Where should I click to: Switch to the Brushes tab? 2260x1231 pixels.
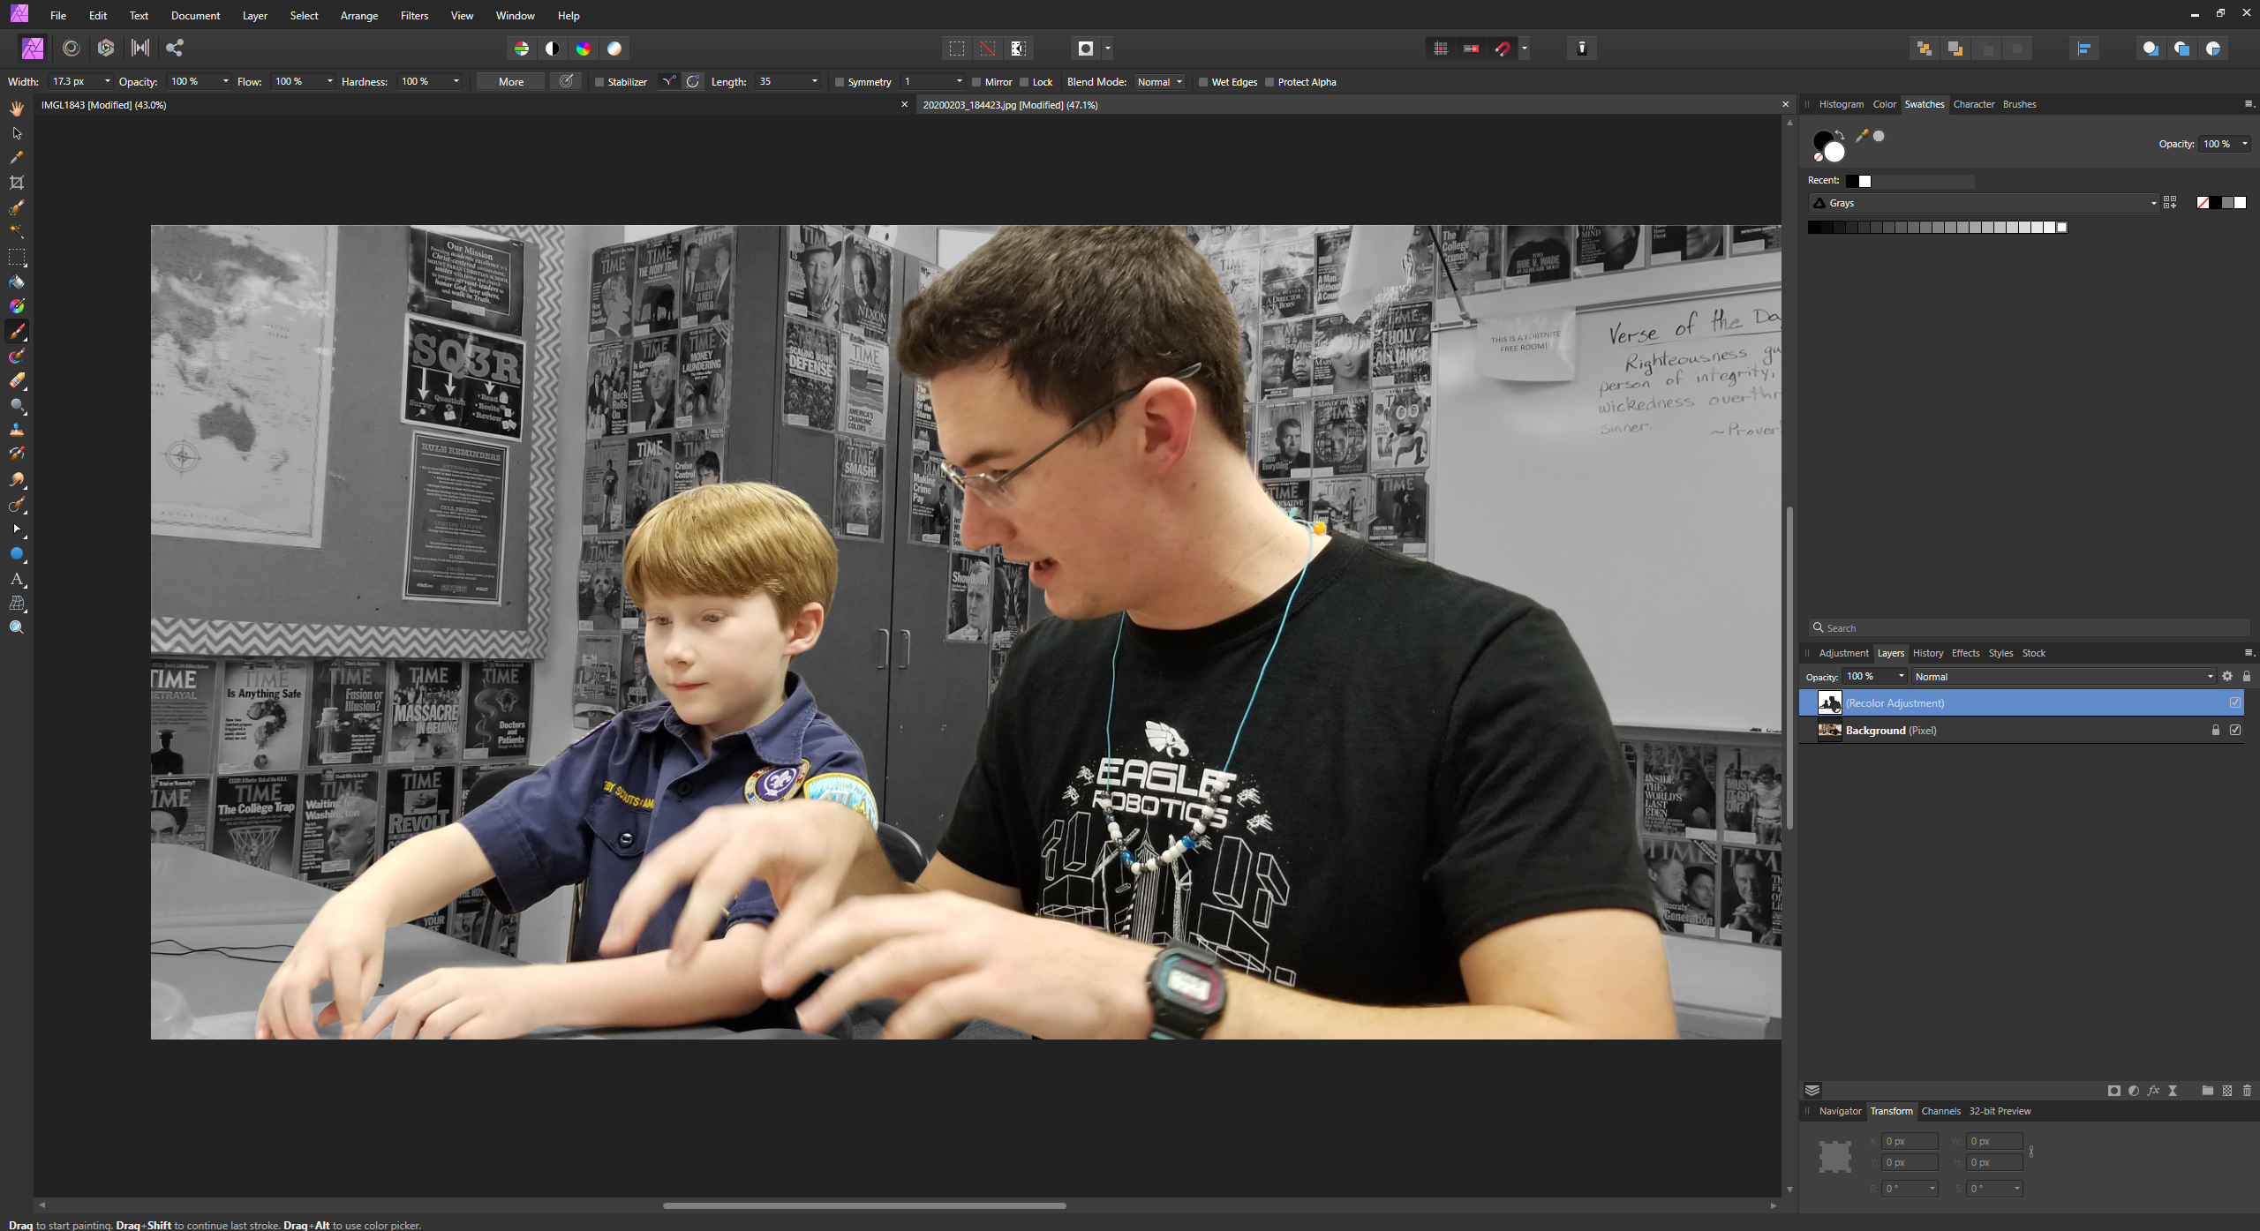[x=2019, y=104]
